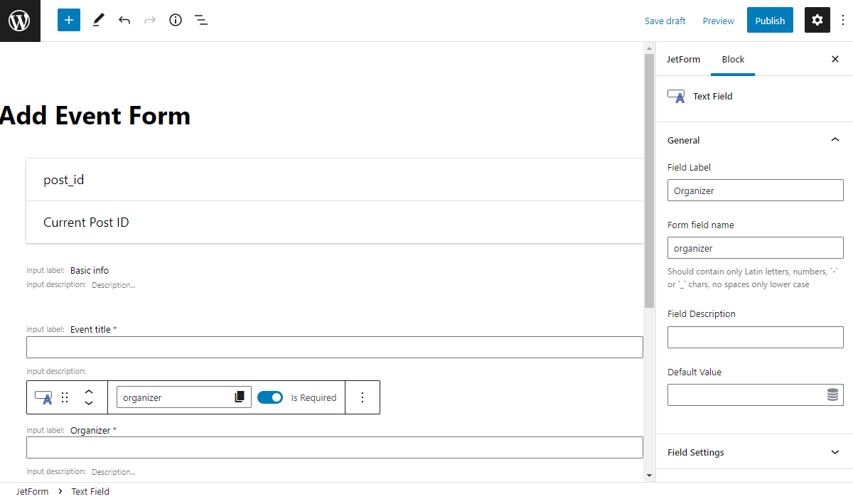Move the Organizer block up
The image size is (853, 499).
tap(88, 391)
